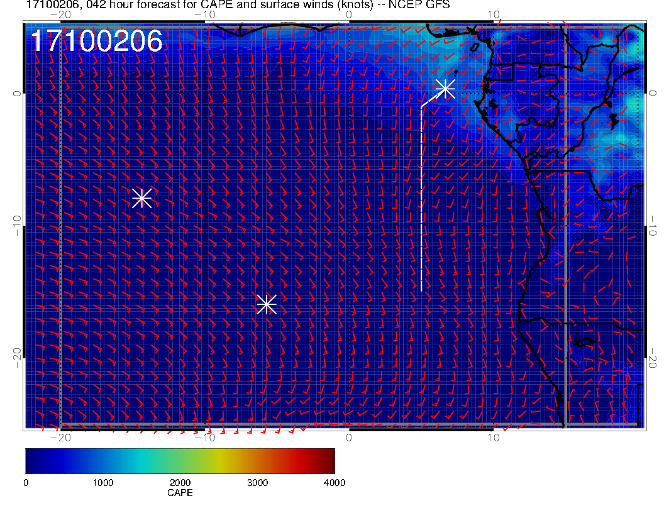This screenshot has width=664, height=513.
Task: Click the forecast title text above the map
Action: click(x=238, y=5)
